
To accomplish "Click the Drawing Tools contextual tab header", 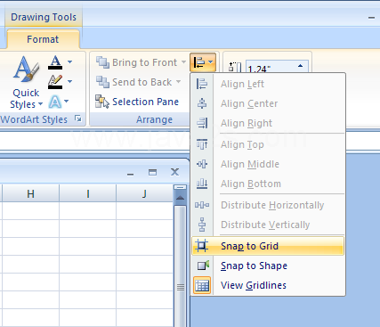I will point(44,17).
